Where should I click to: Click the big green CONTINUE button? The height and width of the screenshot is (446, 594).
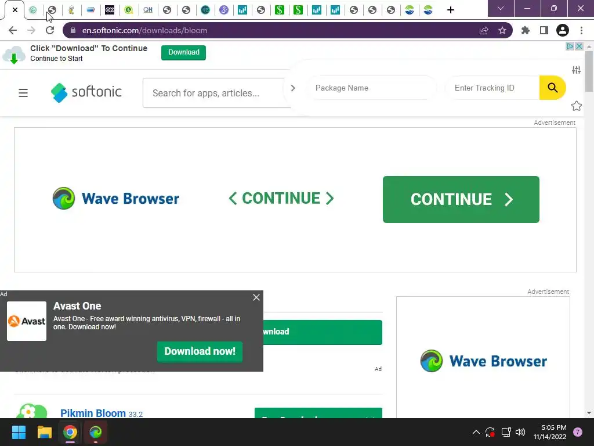click(461, 200)
